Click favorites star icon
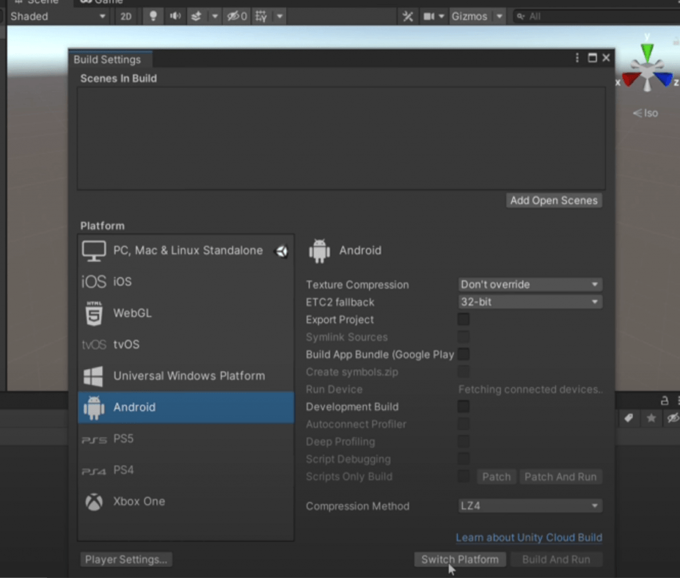This screenshot has width=680, height=578. pos(651,418)
